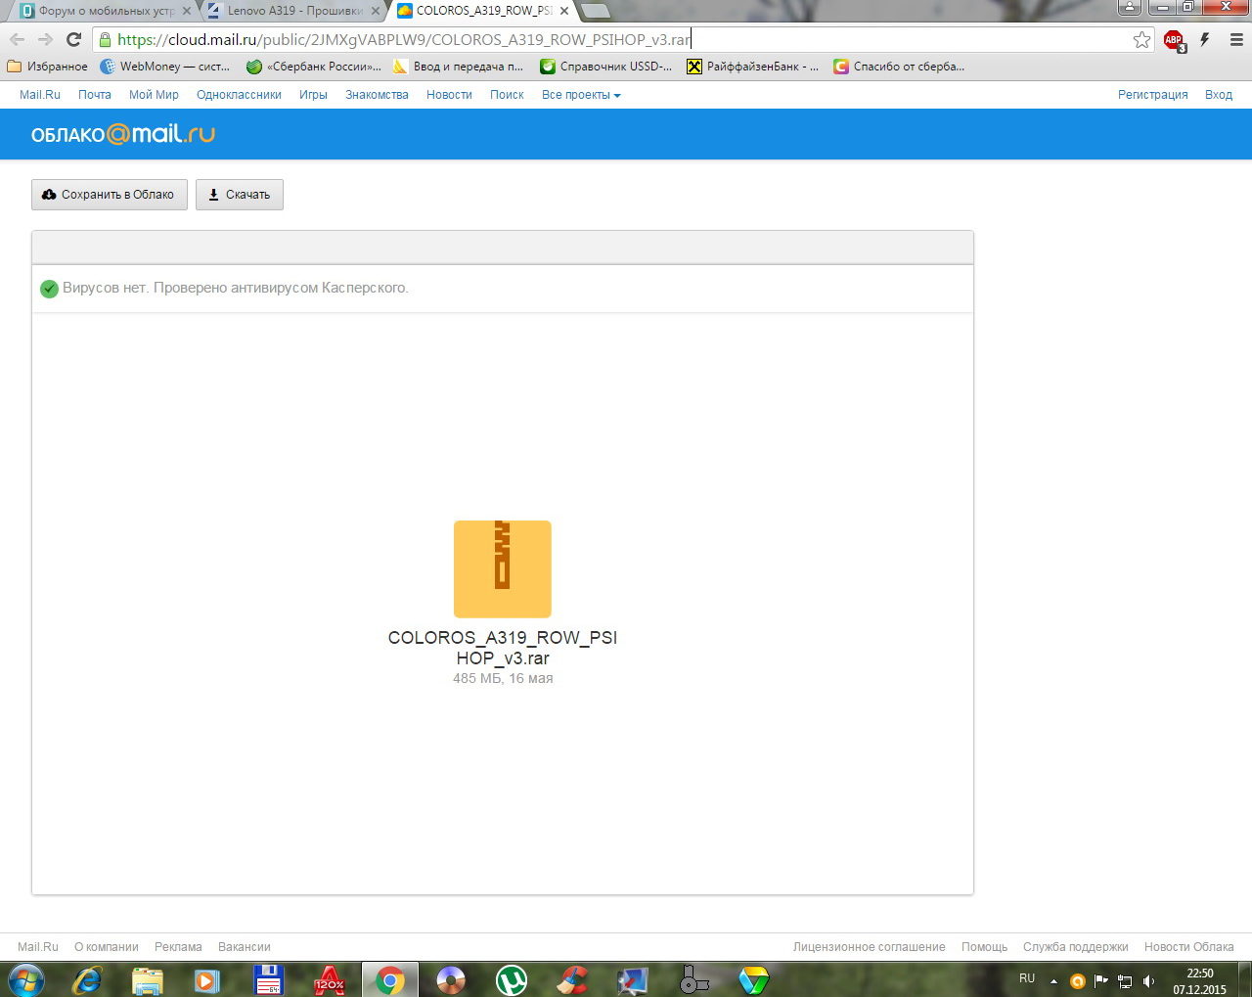Click the Вход login link
Viewport: 1252px width, 997px height.
pyautogui.click(x=1218, y=95)
